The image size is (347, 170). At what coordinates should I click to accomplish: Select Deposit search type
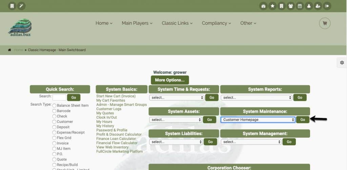[x=54, y=127]
